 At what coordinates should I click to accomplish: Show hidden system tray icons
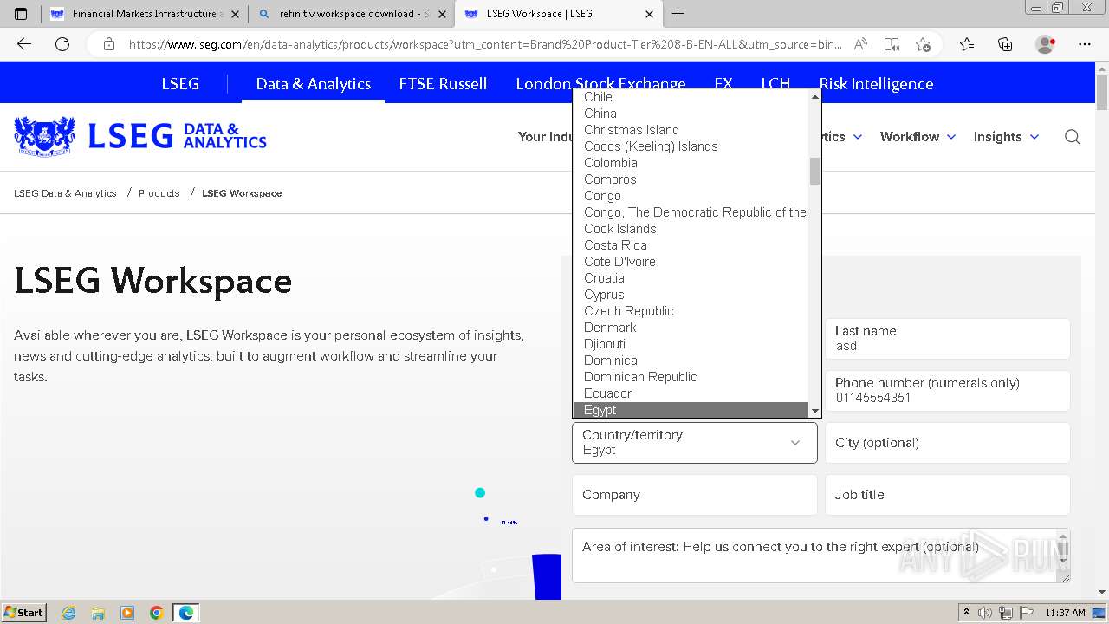coord(966,613)
